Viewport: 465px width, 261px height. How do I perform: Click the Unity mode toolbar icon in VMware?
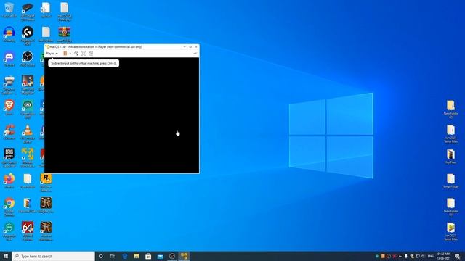pyautogui.click(x=91, y=54)
